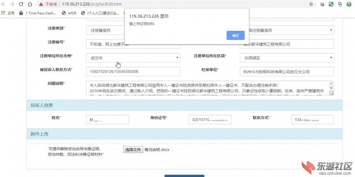Open the 注册类别 dropdown

point(106,30)
